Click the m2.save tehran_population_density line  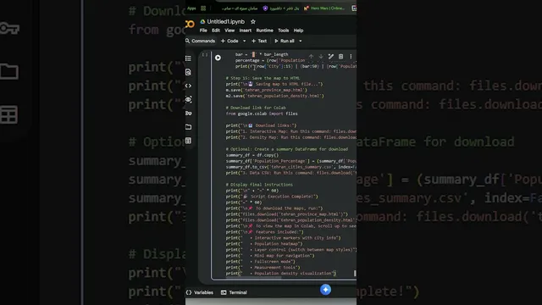point(274,96)
